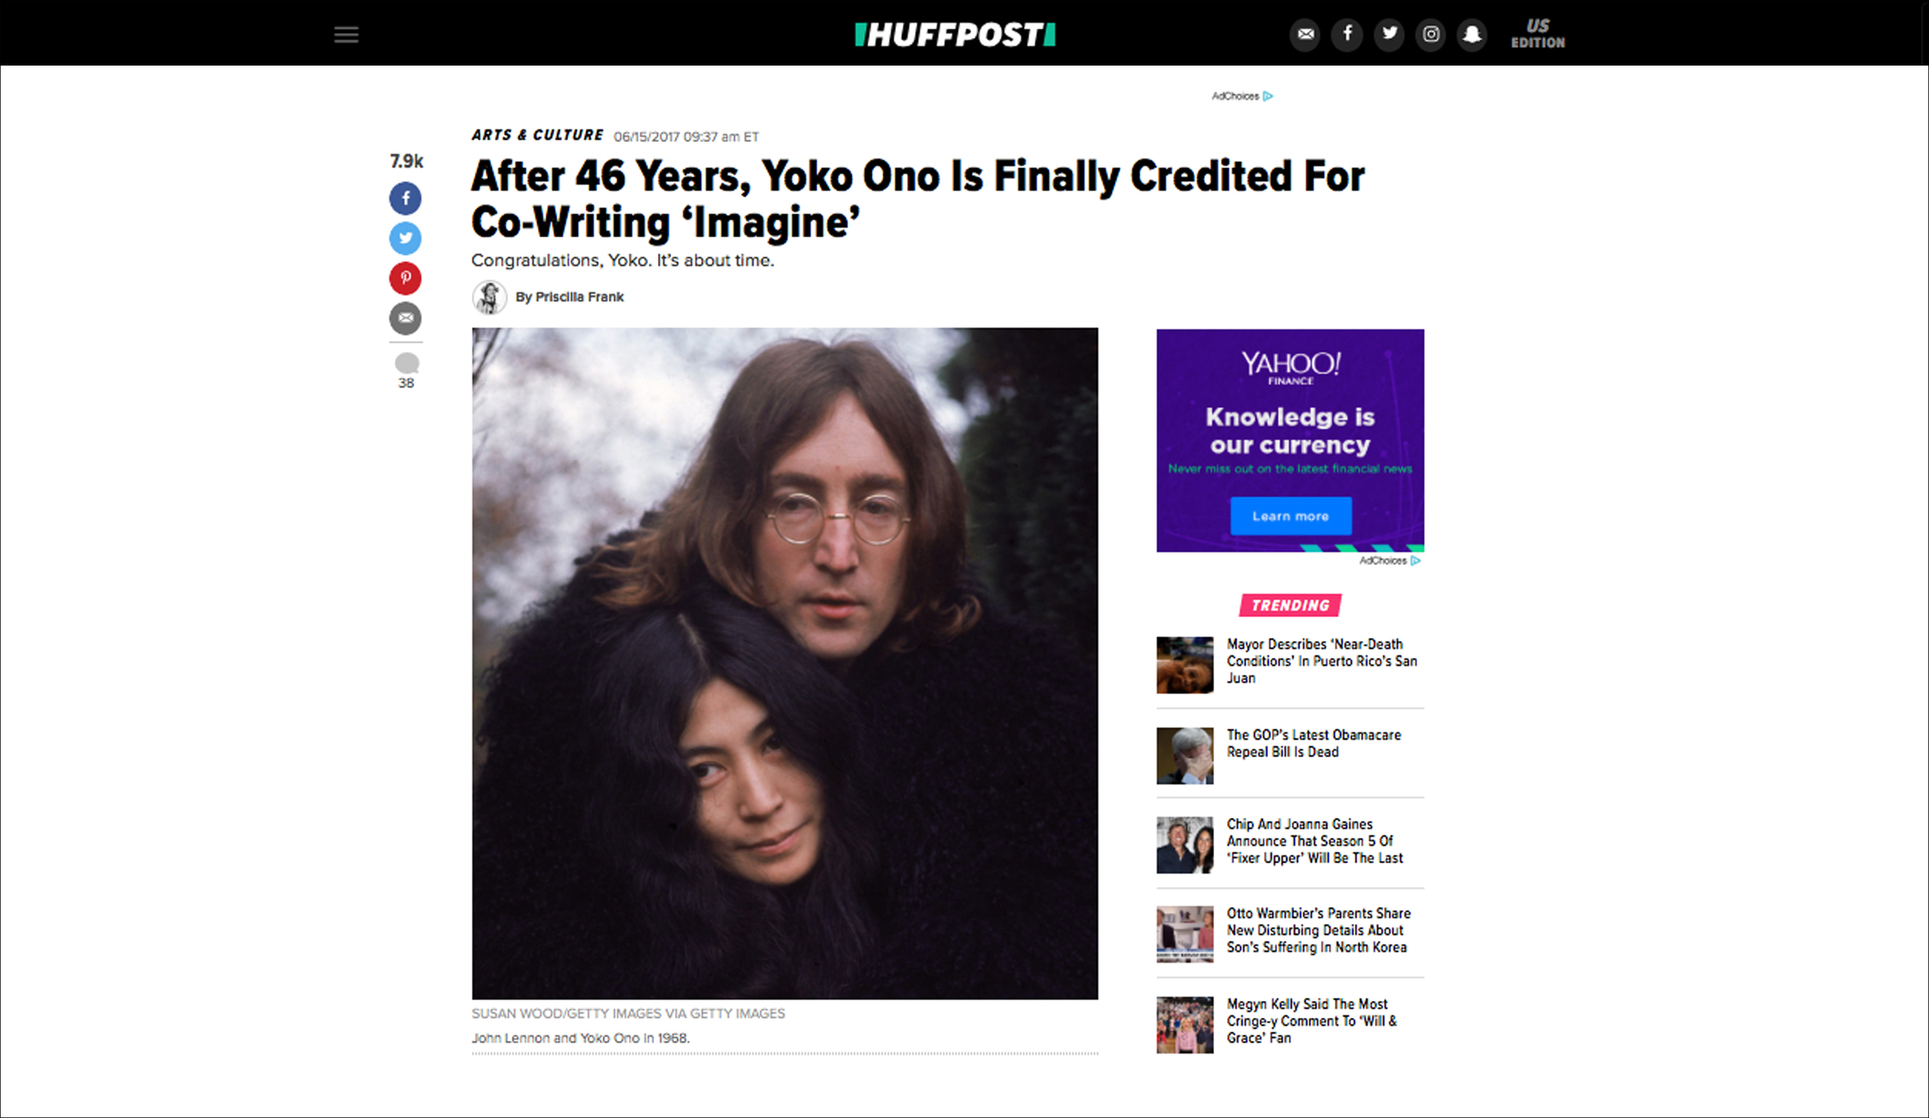Share article on Twitter from sidebar
Viewport: 1929px width, 1118px height.
[406, 238]
